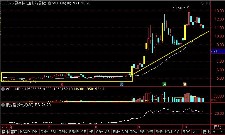Toggle the side panel layout icon
Viewport: 225px width, 135px height.
tap(208, 3)
